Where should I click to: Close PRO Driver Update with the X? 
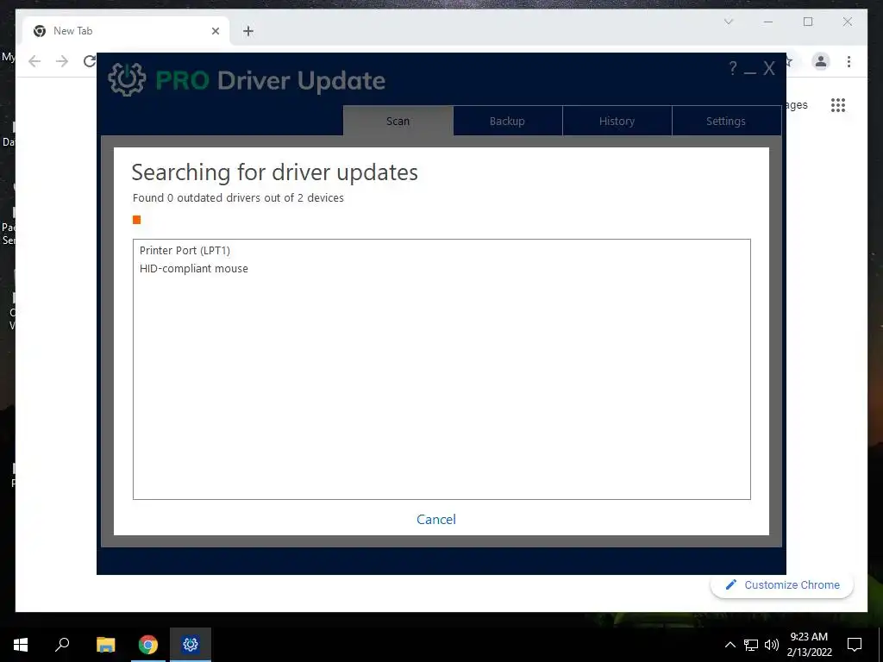pyautogui.click(x=768, y=69)
